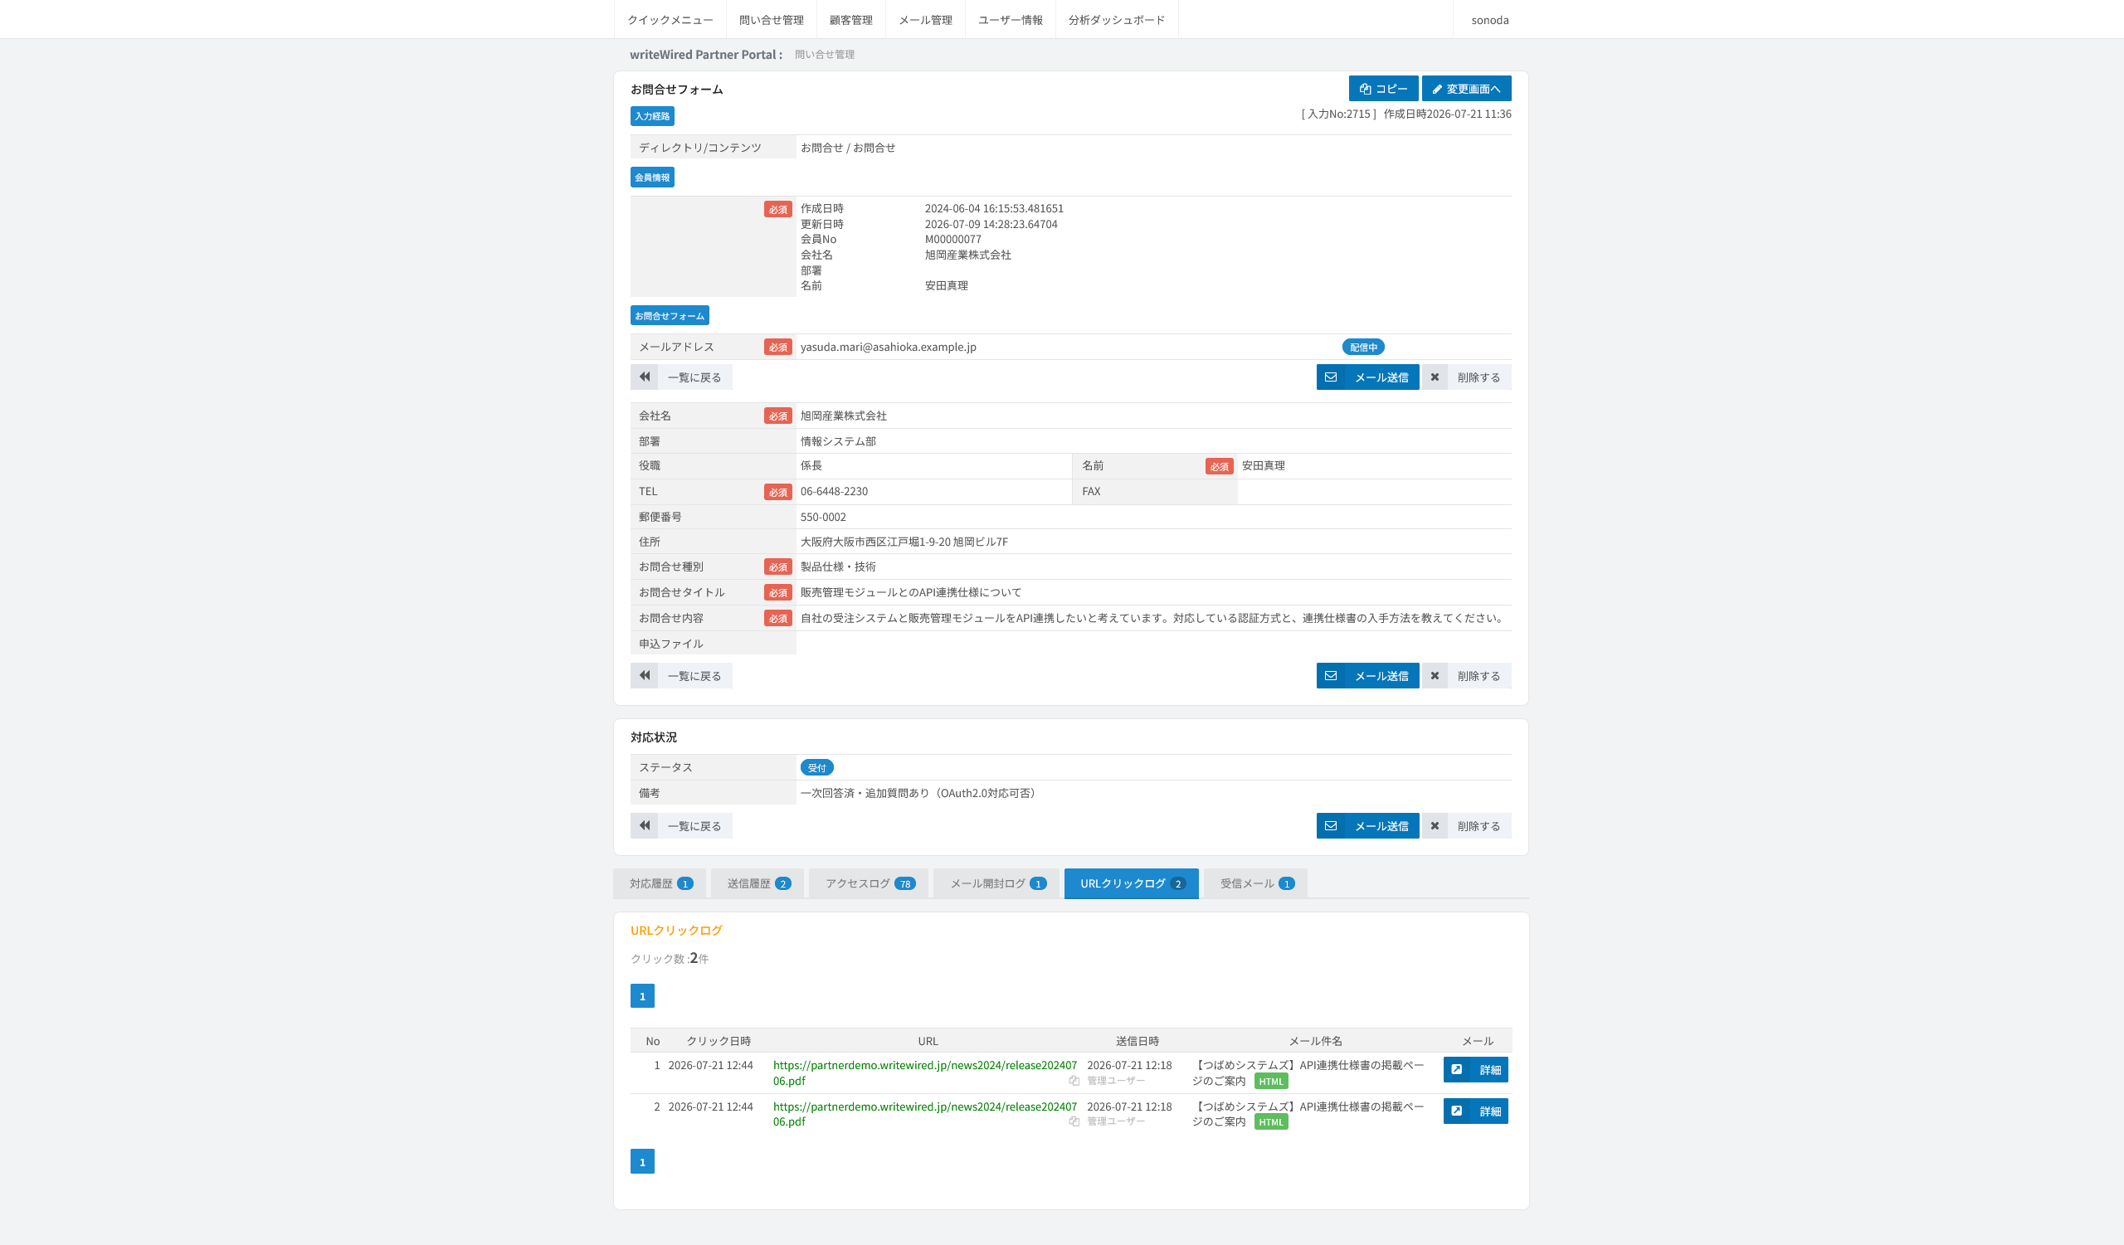Open the first release202407 pdf link
This screenshot has height=1245, width=2124.
coord(924,1072)
